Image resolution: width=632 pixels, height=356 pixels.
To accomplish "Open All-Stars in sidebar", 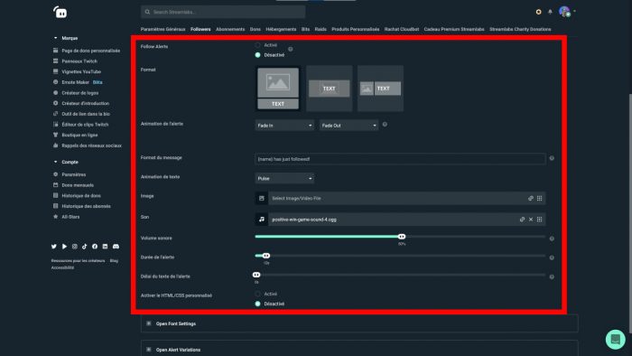I will click(x=70, y=217).
